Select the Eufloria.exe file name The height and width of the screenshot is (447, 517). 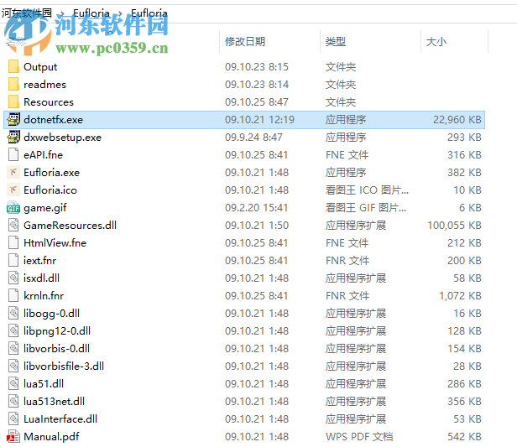(x=51, y=173)
